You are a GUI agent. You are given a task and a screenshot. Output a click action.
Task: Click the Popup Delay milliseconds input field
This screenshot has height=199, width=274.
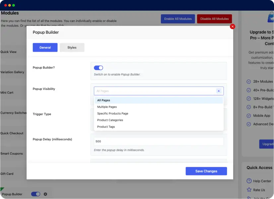159,141
